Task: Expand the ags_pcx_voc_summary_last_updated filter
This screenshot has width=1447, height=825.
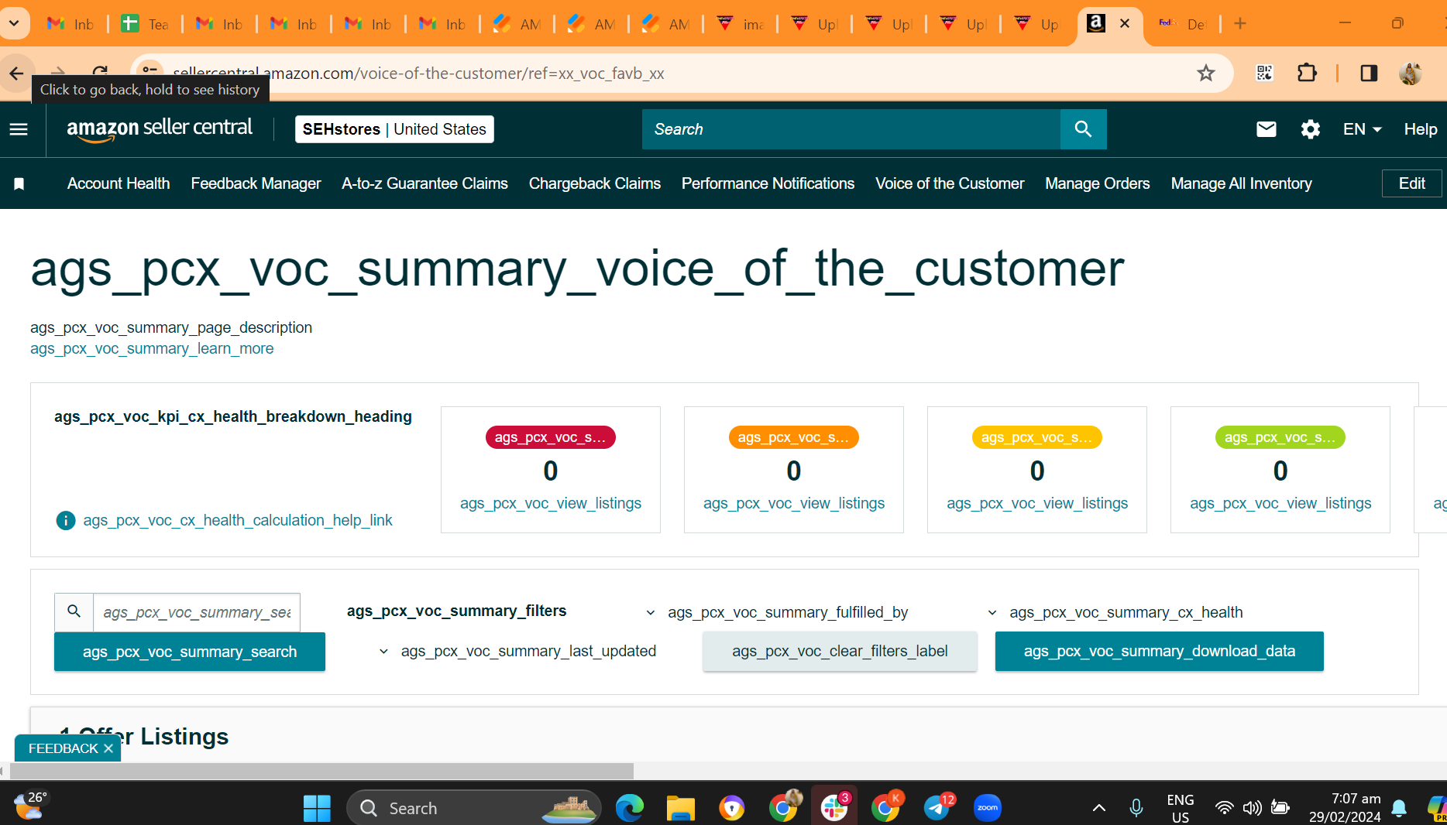Action: (x=517, y=651)
